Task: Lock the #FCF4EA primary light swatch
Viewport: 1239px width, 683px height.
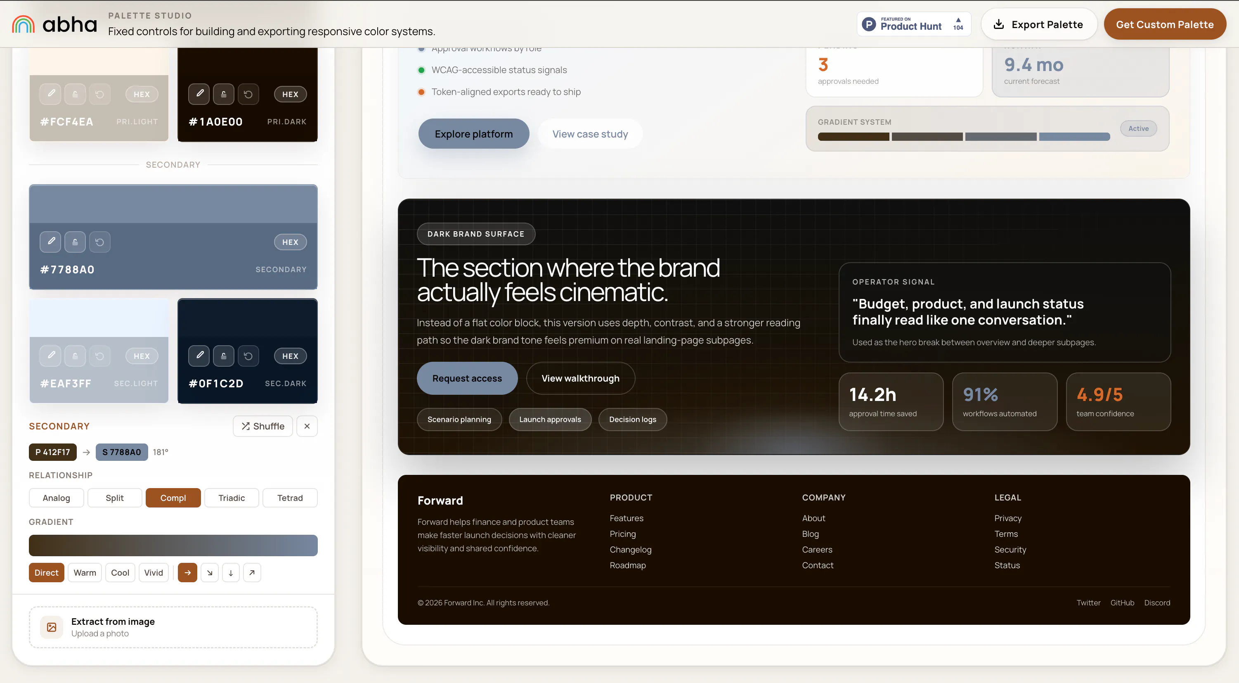Action: [x=75, y=94]
